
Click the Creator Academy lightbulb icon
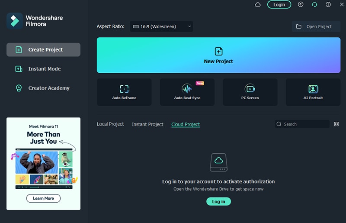coord(19,88)
